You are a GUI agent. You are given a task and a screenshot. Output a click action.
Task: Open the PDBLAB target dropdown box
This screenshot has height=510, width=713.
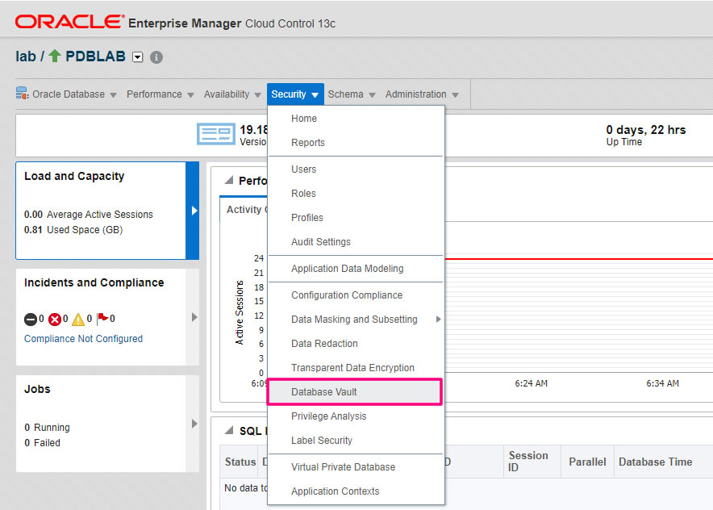point(137,56)
